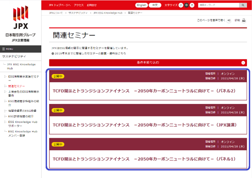Open お問合せ in top bar
The width and height of the screenshot is (252, 178).
[92, 5]
